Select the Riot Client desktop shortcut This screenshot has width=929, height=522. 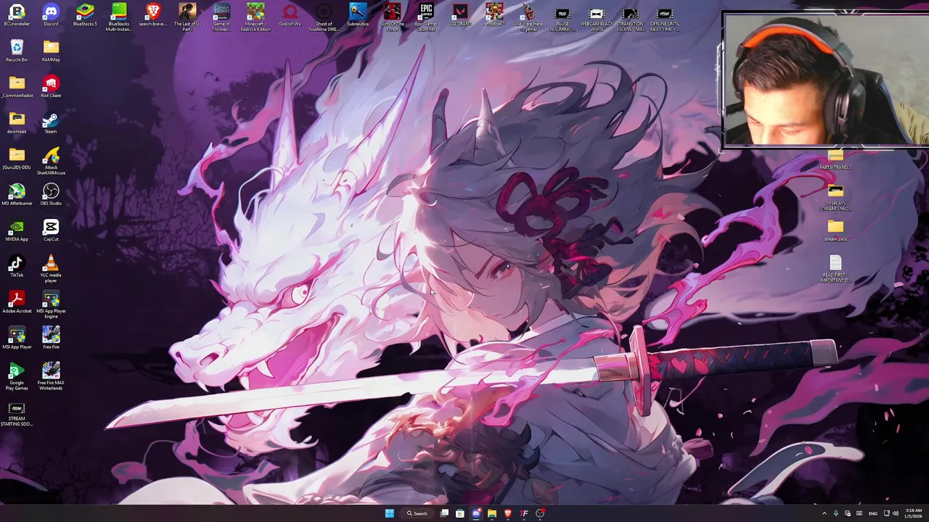pyautogui.click(x=51, y=86)
